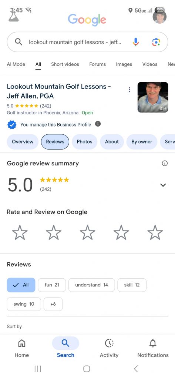Screen dimensions: 175x379
Task: Open the three-dot business options menu
Action: [129, 90]
